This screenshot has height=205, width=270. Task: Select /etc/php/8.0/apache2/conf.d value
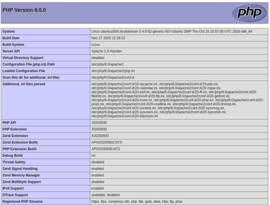pyautogui.click(x=113, y=77)
